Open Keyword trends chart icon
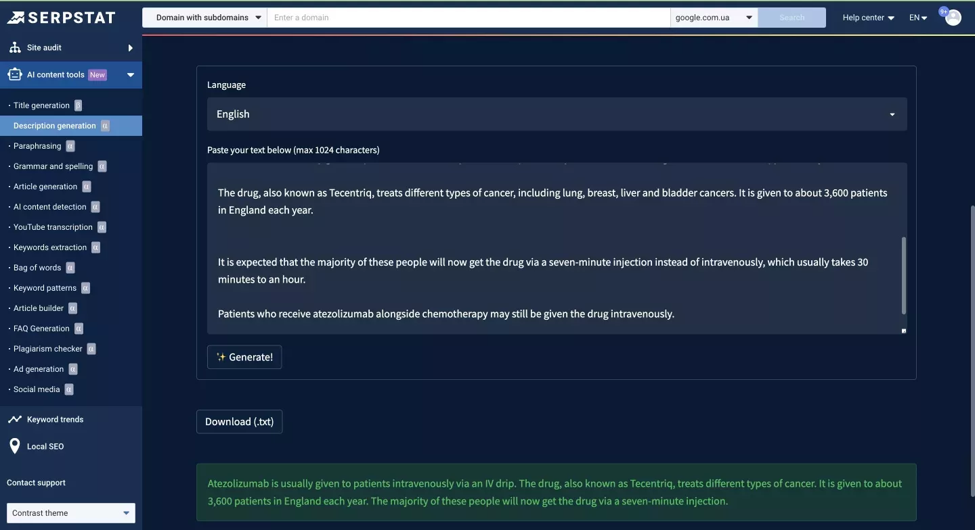The width and height of the screenshot is (975, 530). (15, 419)
